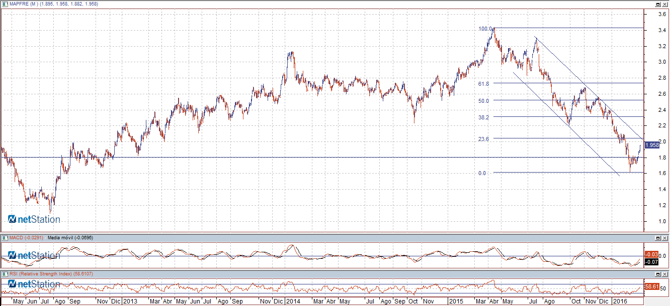Click the MACD (-0.0291) label
This screenshot has height=306, width=670.
27,237
